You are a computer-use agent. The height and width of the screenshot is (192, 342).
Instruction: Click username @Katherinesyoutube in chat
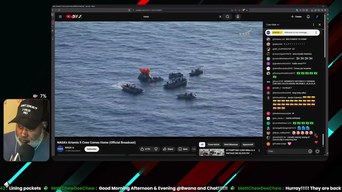(x=282, y=113)
